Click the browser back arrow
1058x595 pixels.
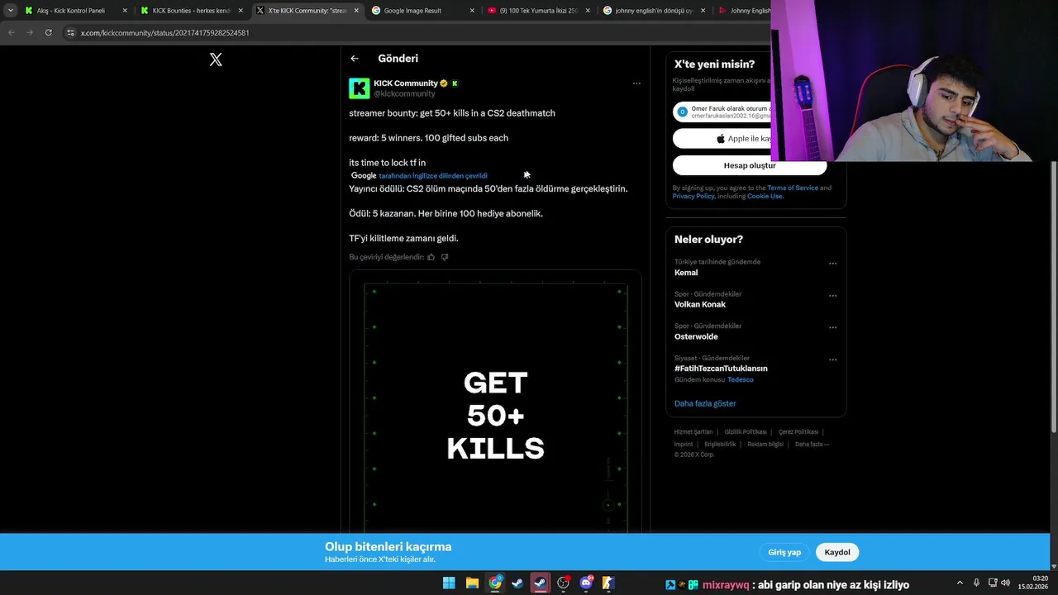[x=11, y=32]
